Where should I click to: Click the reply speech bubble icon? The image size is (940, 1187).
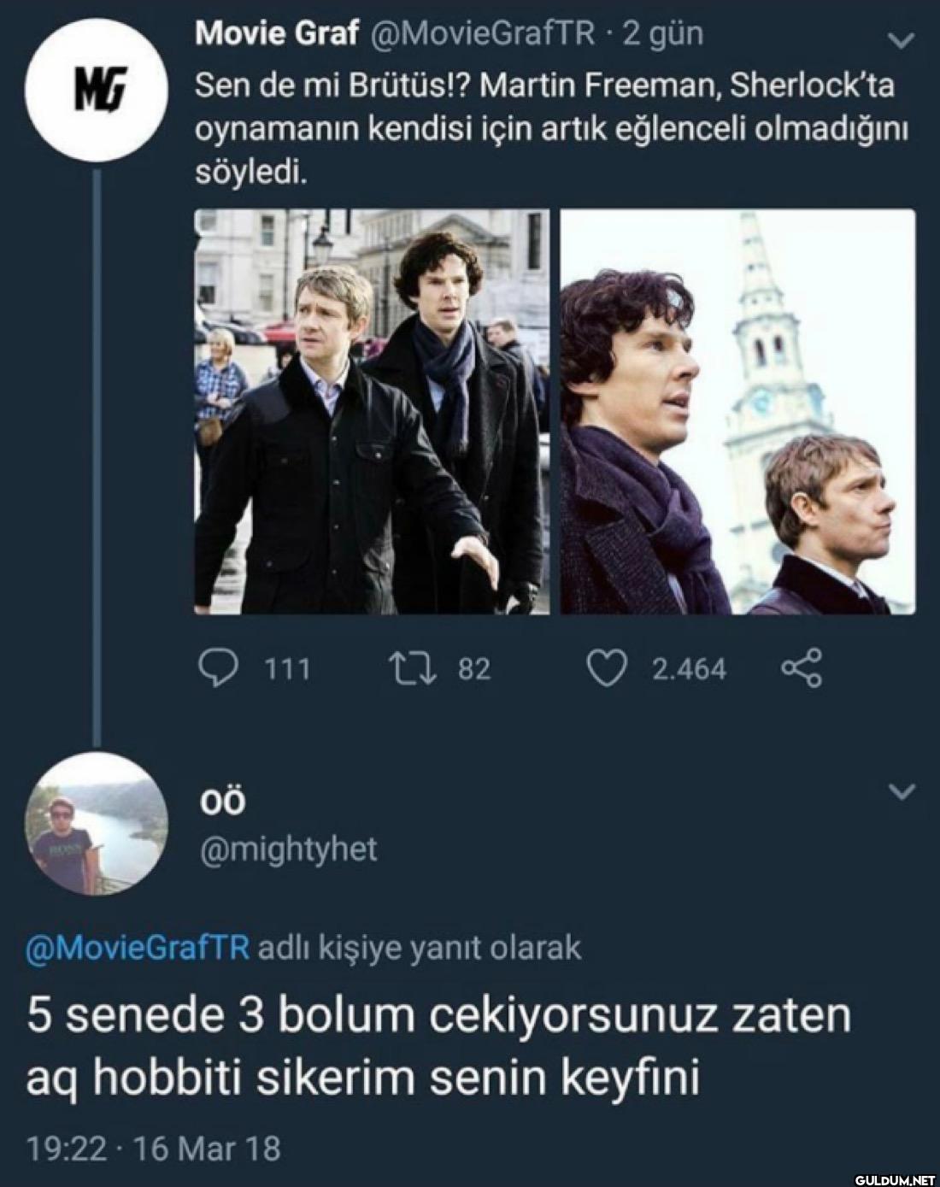(217, 668)
